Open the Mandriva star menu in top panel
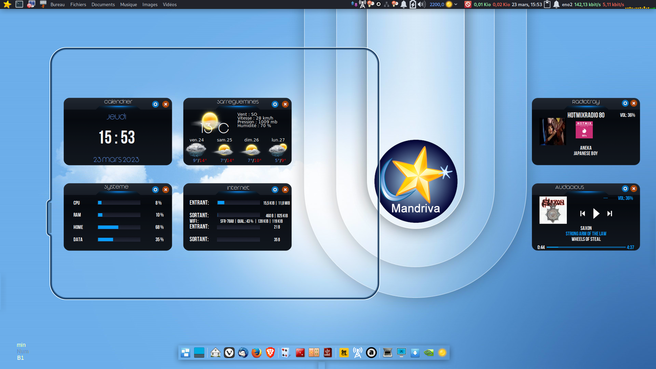Image resolution: width=656 pixels, height=369 pixels. coord(7,5)
